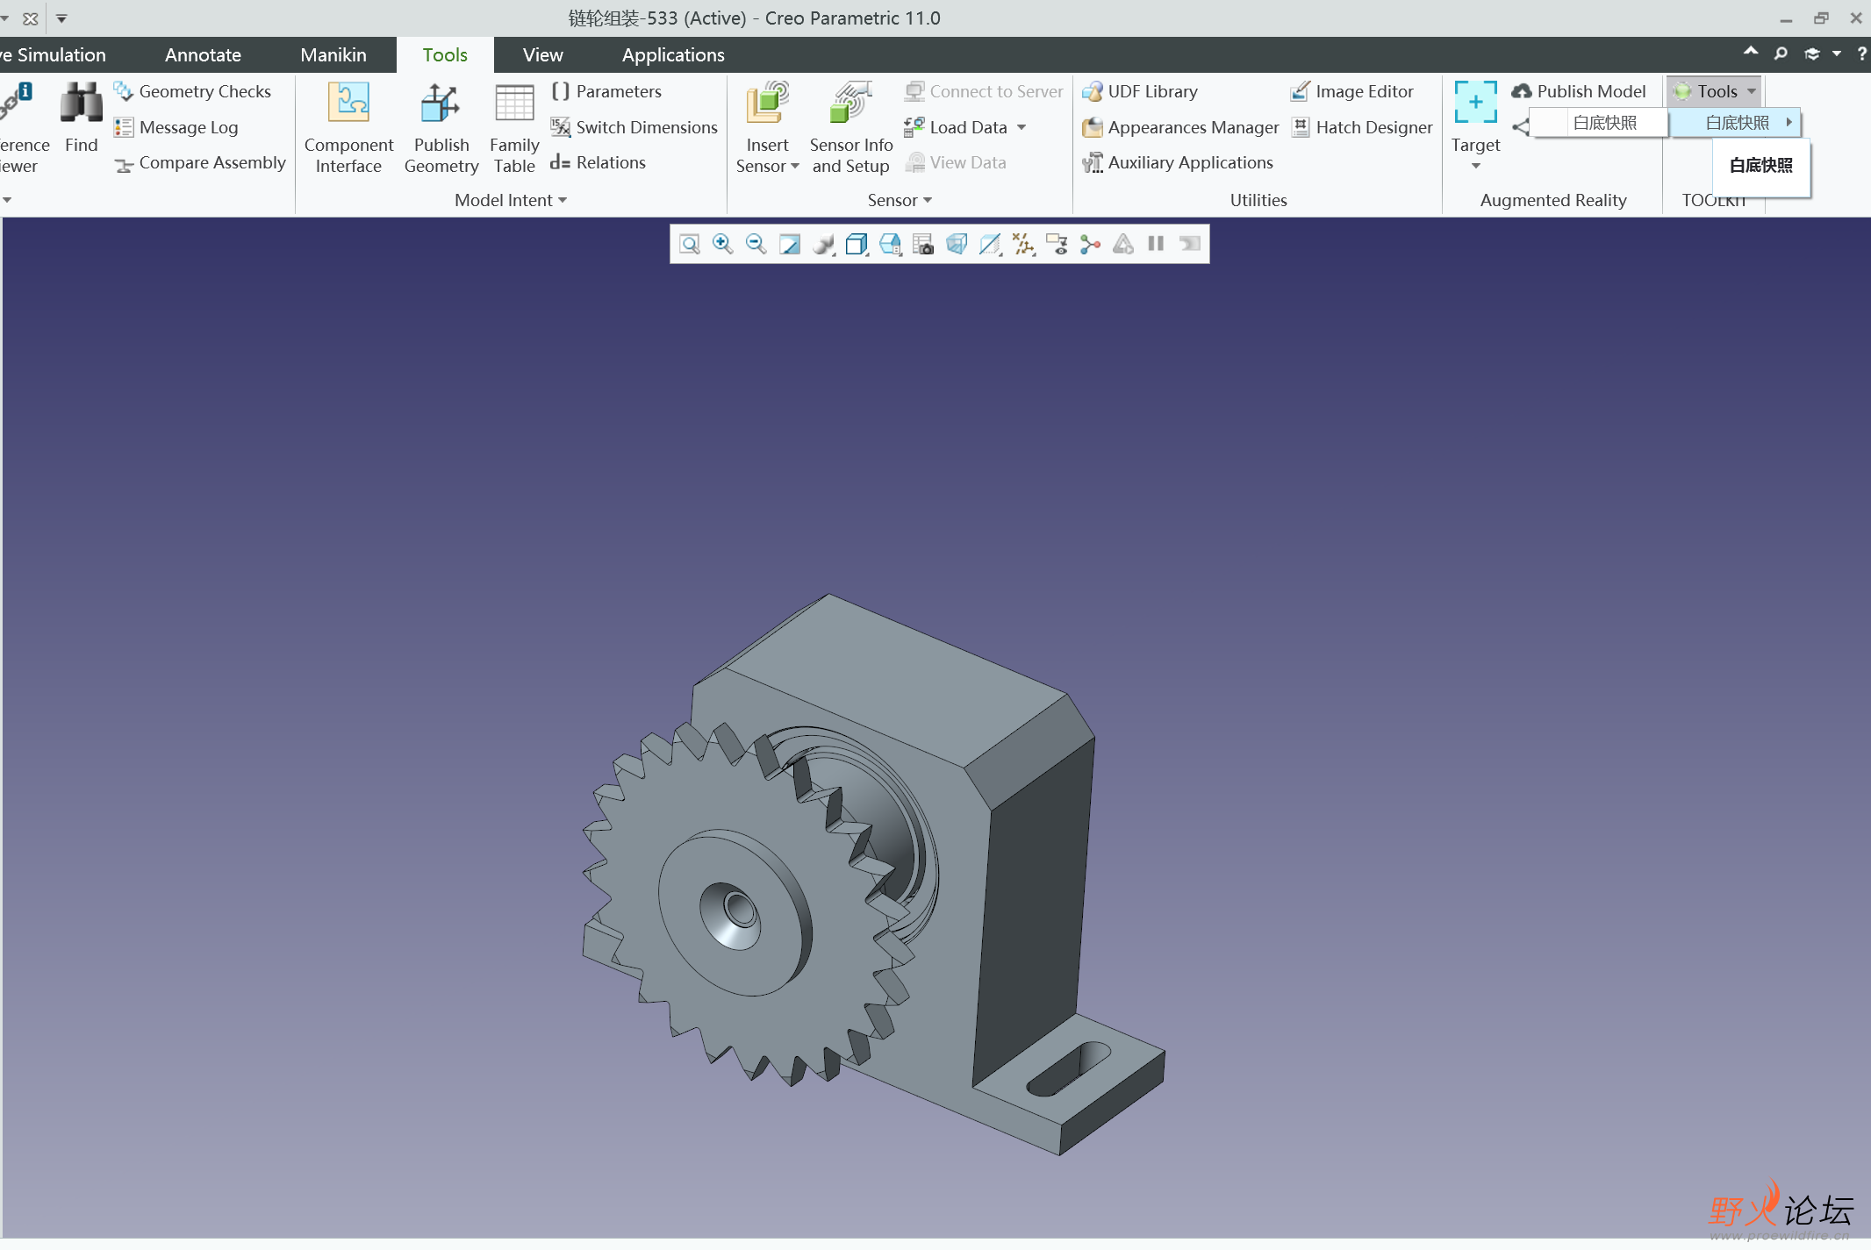Expand Insert Sensor dropdown

click(795, 167)
